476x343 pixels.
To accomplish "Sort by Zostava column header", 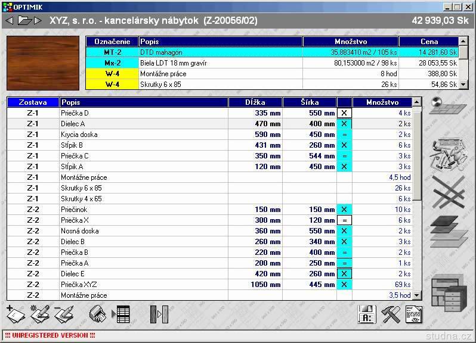I will click(x=33, y=102).
